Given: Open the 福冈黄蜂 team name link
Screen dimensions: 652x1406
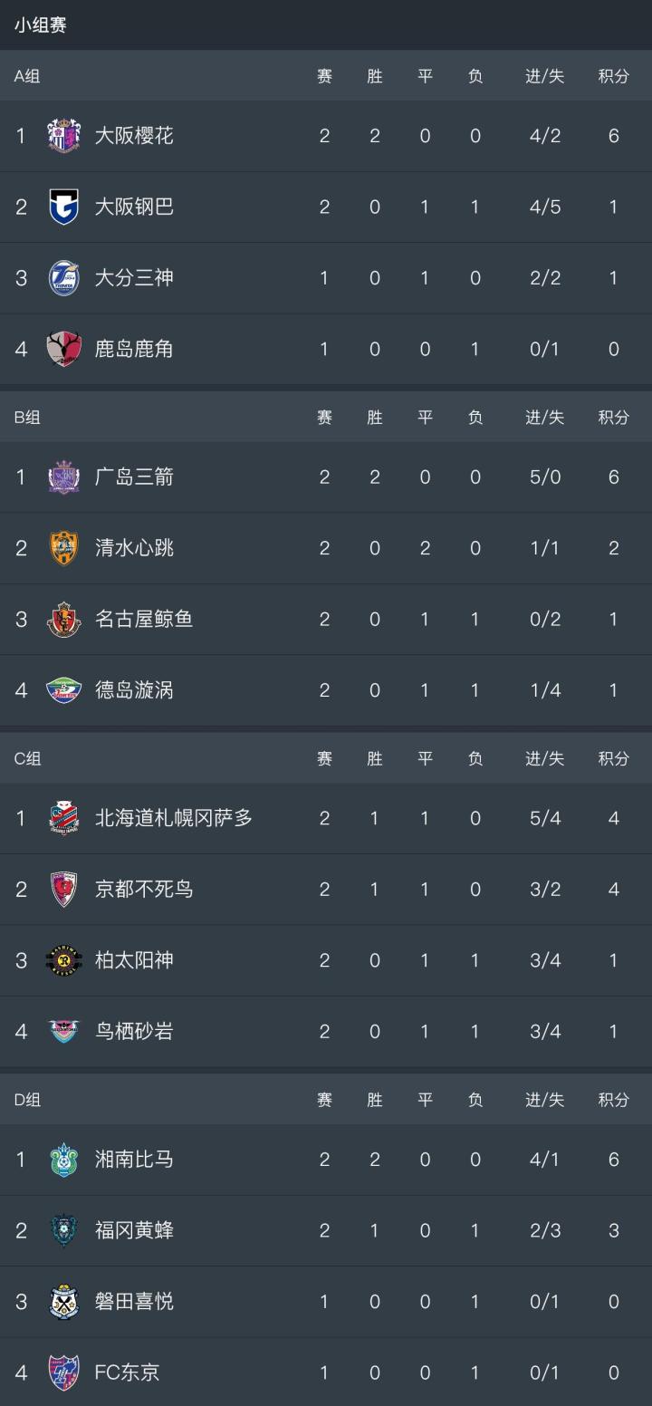Looking at the screenshot, I should click(x=134, y=1230).
